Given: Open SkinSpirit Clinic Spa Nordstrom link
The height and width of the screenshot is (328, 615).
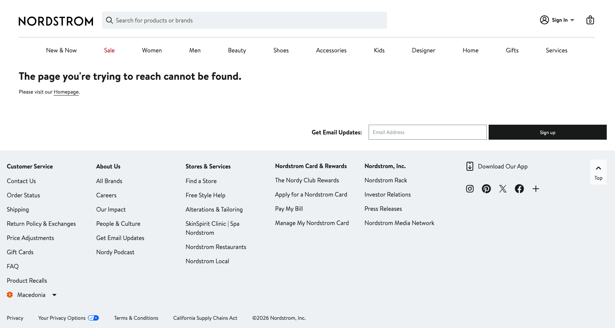Looking at the screenshot, I should (212, 228).
